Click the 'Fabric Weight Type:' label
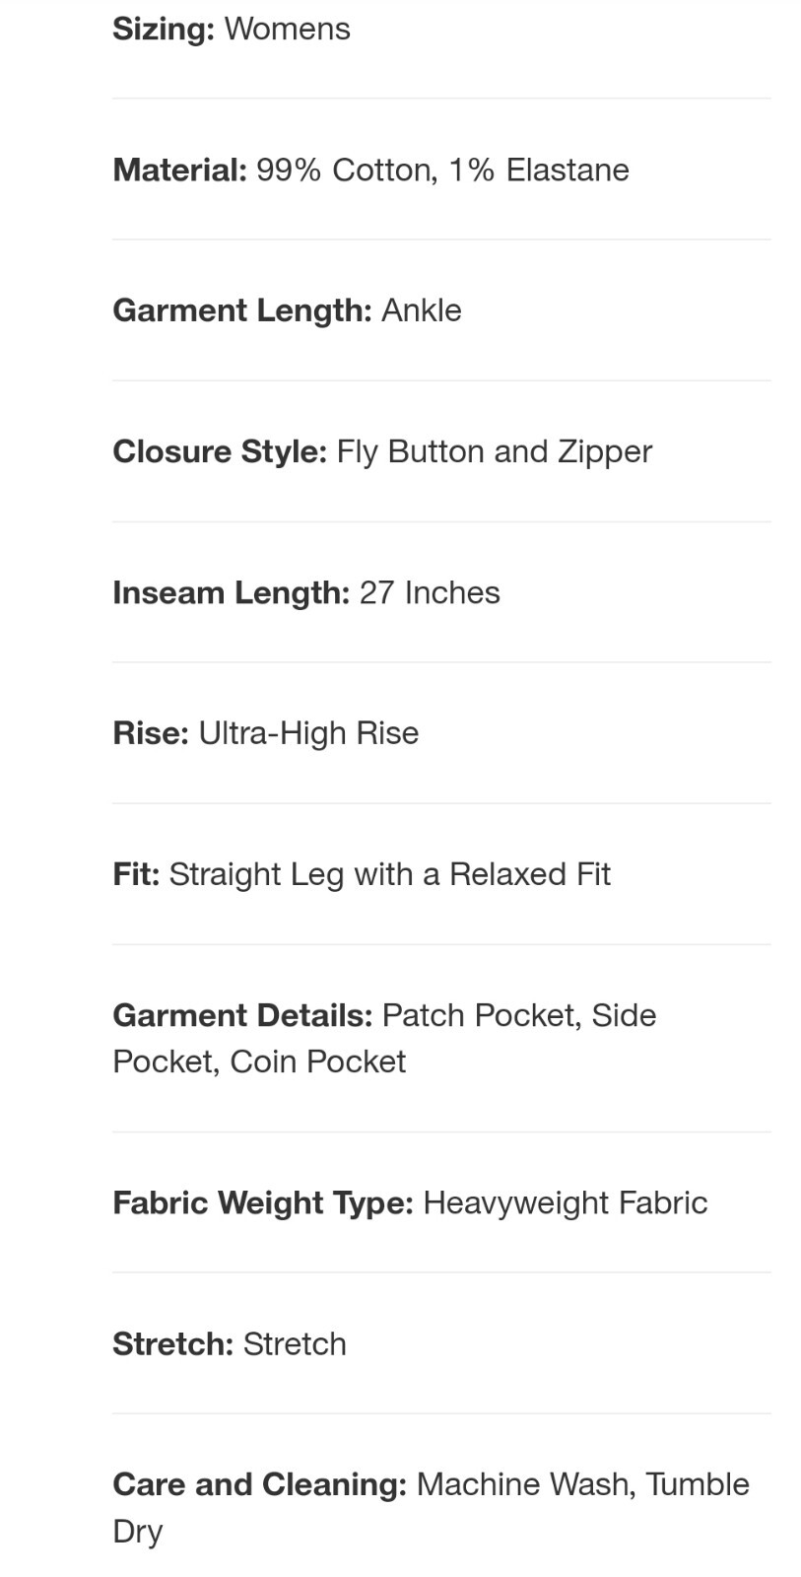The width and height of the screenshot is (801, 1577). coord(262,1202)
